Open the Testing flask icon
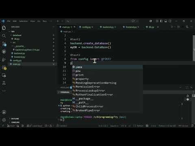Screen dimensions: 195x146 [4, 83]
